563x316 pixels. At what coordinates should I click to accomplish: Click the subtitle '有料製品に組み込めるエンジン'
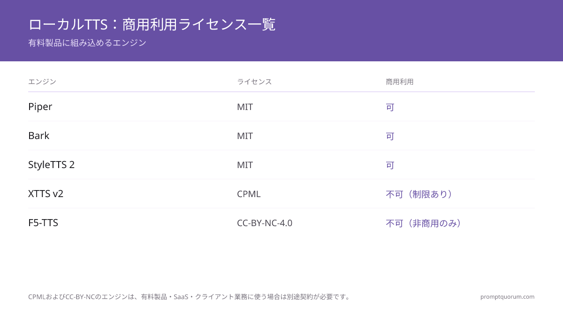pyautogui.click(x=87, y=43)
